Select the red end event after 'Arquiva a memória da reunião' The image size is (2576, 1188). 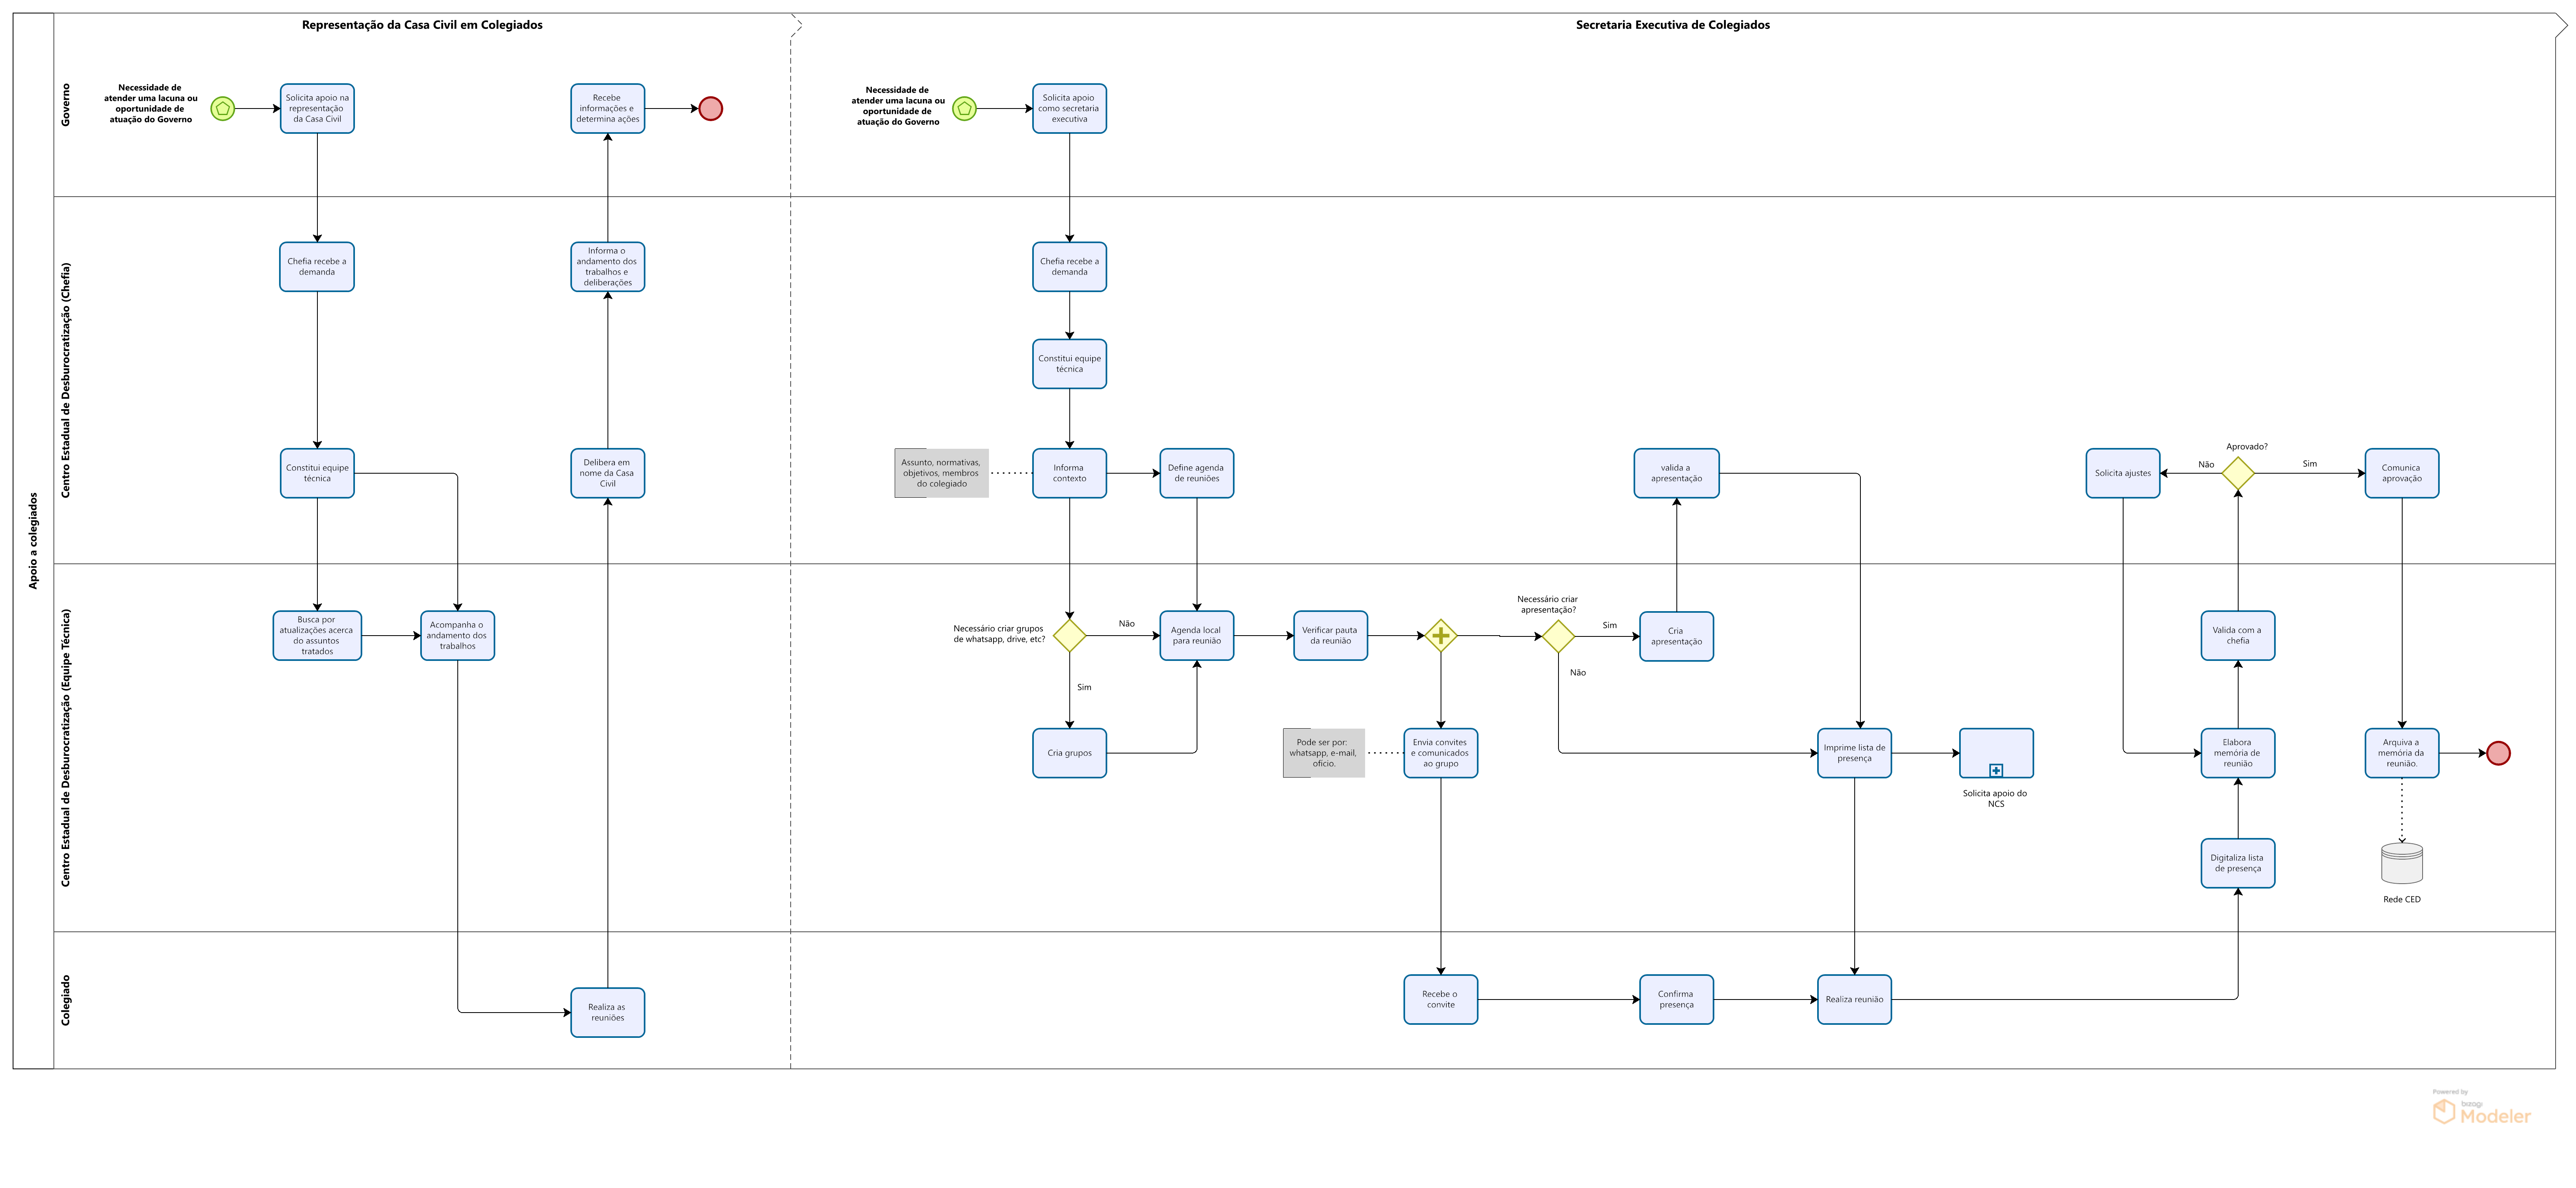(x=2498, y=753)
